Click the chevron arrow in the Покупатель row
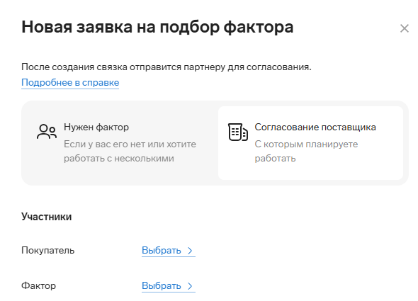 point(190,251)
